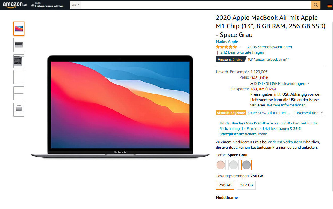Open the German flag language selector

point(330,6)
